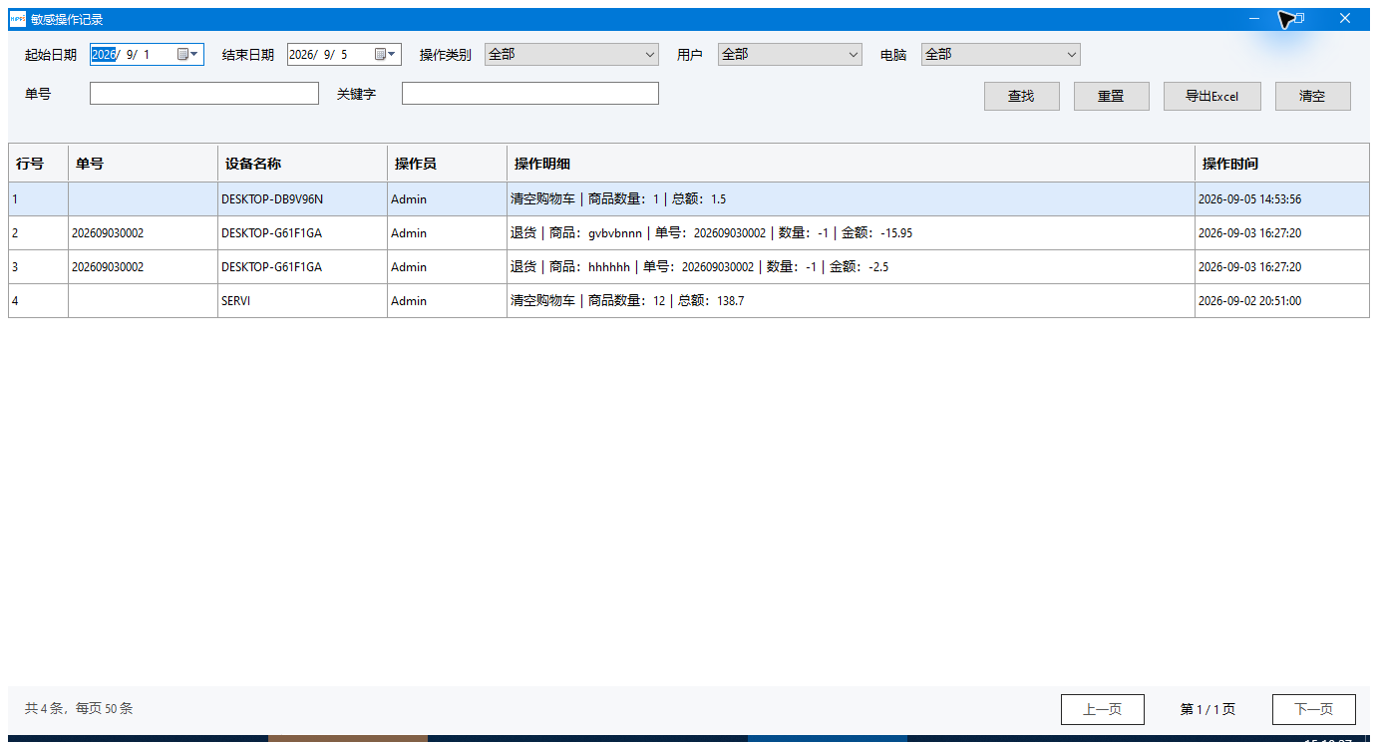This screenshot has width=1378, height=742.
Task: Click the app logo in the title bar
Action: (x=17, y=19)
